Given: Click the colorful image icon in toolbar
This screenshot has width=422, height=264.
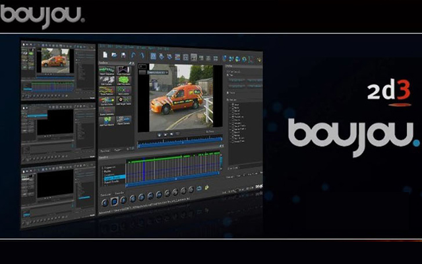Looking at the screenshot, I should coord(177,57).
